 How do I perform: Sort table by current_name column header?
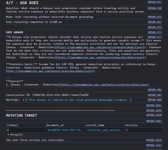click(x=104, y=125)
